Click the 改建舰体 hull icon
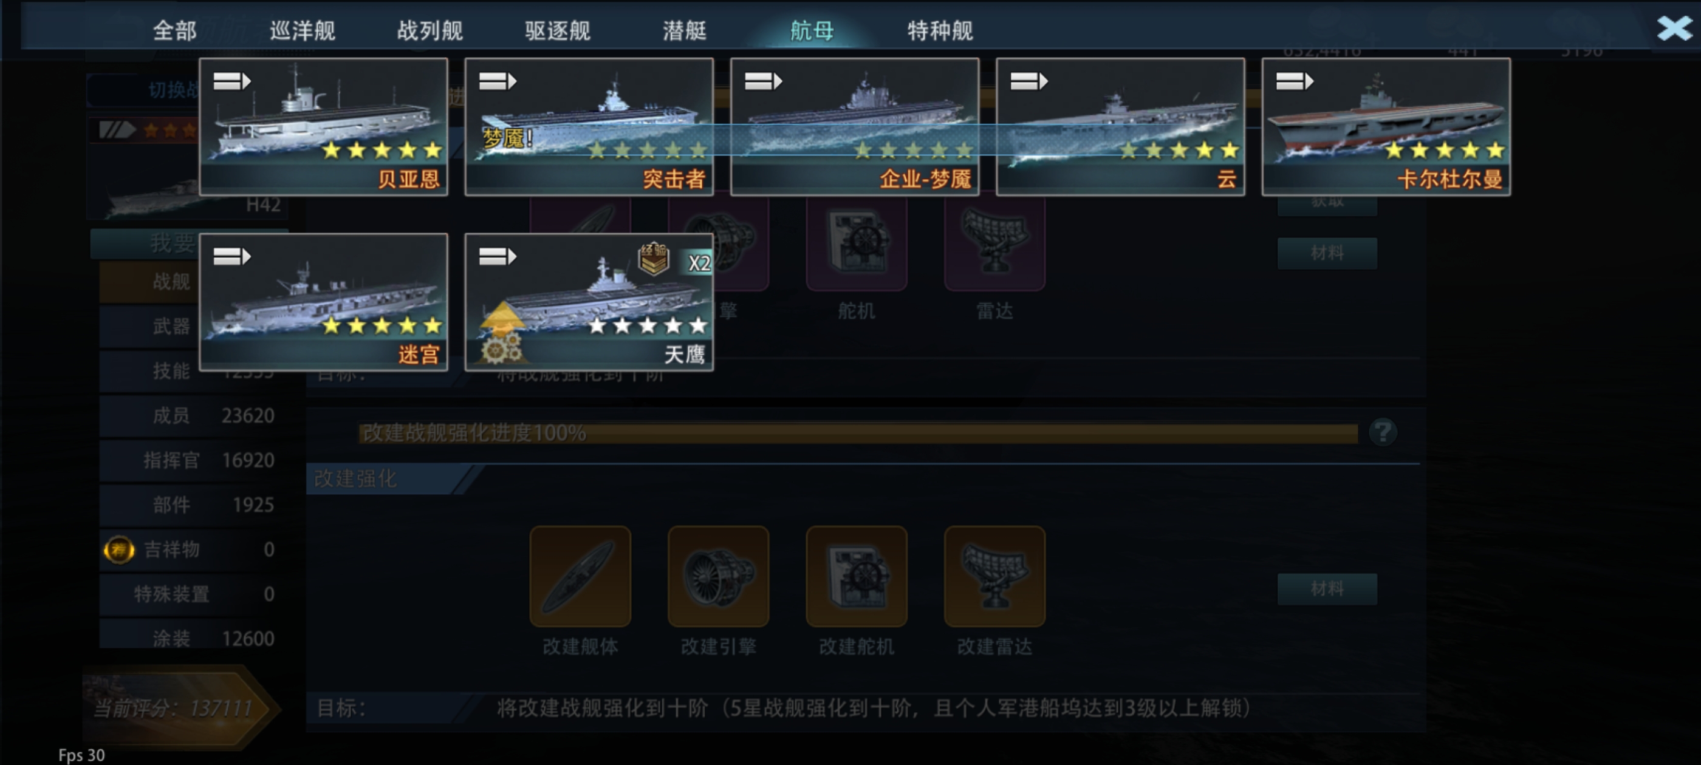 [580, 576]
